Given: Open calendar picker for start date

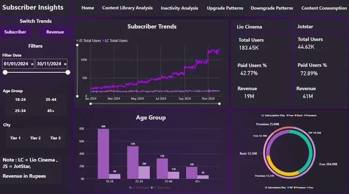Looking at the screenshot, I should 32,64.
